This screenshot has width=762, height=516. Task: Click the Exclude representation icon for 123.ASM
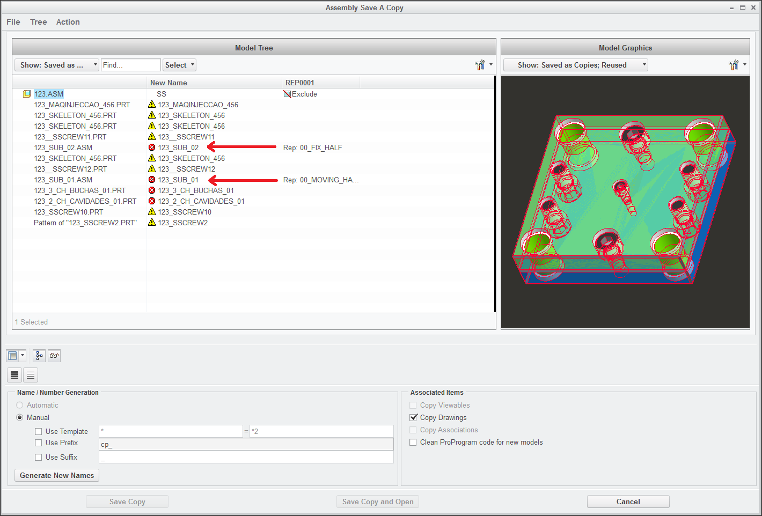(x=287, y=94)
